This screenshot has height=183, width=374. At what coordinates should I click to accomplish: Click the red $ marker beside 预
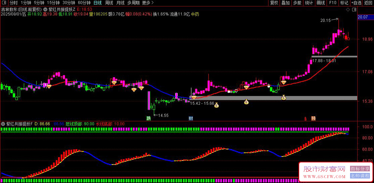[305, 118]
